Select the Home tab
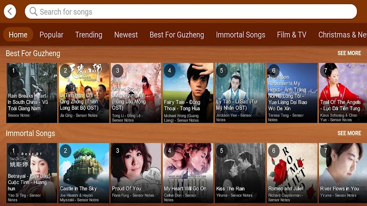Screen dimensions: 367x206 point(18,35)
